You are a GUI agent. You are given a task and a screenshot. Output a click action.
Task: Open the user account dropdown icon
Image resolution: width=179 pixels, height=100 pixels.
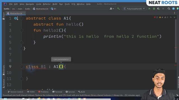[x=112, y=9]
